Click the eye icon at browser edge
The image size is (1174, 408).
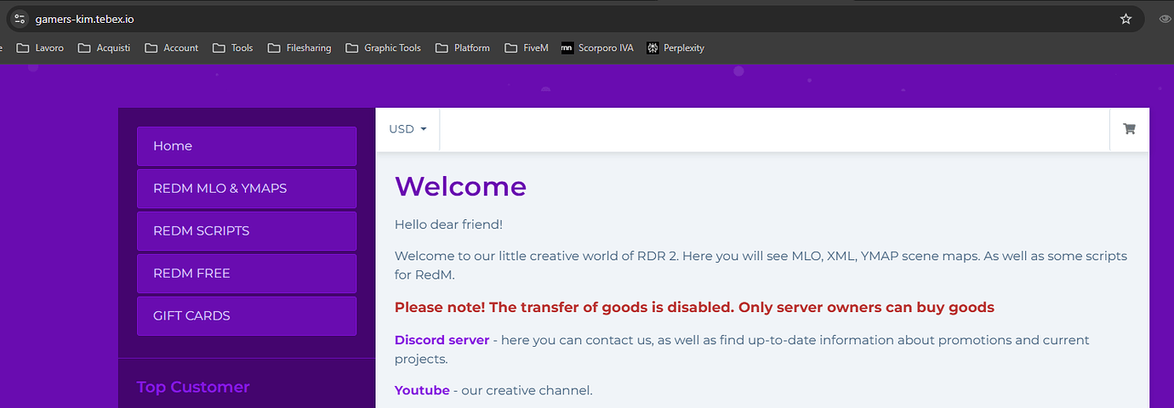click(x=1165, y=19)
